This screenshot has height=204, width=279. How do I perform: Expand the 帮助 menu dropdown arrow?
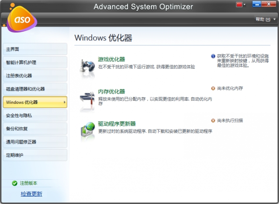(274, 19)
